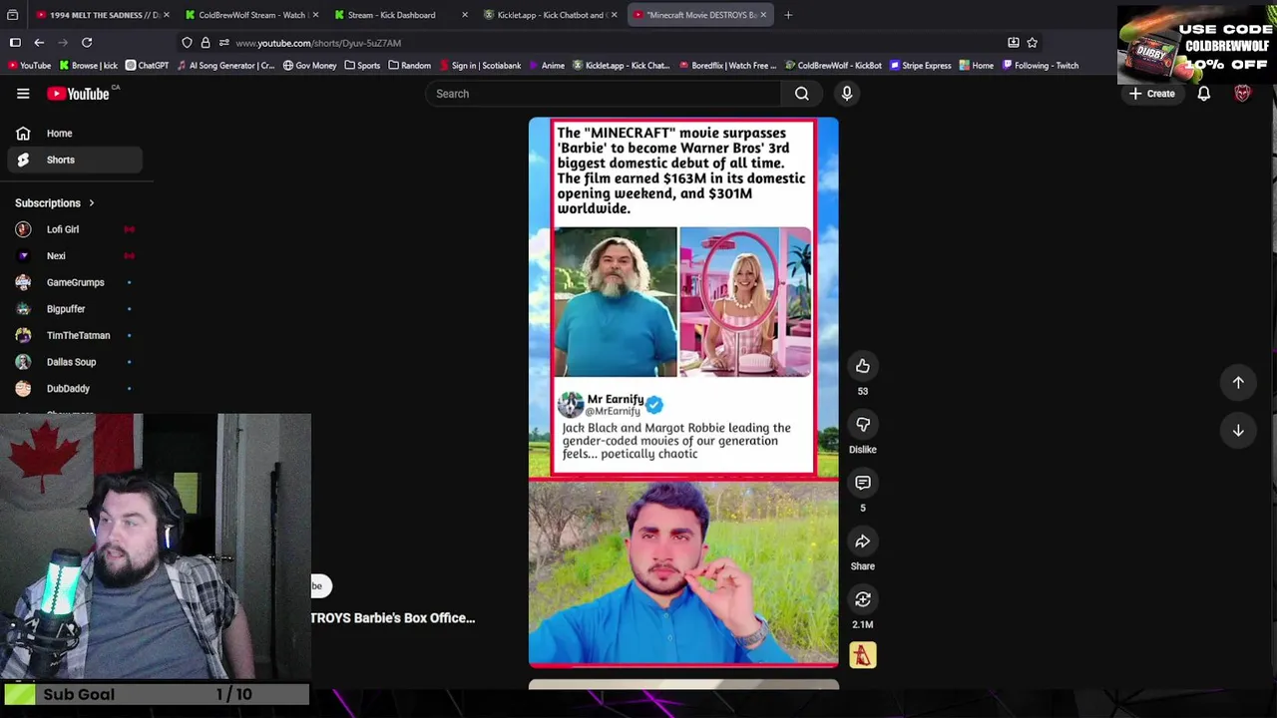
Task: Click the browser back arrow
Action: (39, 43)
